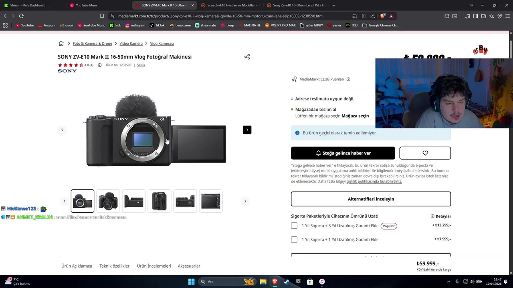Check 1 Yıl Sigorta + 3 Yıl Garanti box
Viewport: 513px width, 288px height.
[x=294, y=226]
